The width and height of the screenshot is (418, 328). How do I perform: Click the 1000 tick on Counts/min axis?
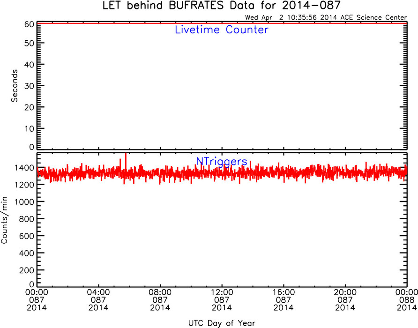(24, 202)
